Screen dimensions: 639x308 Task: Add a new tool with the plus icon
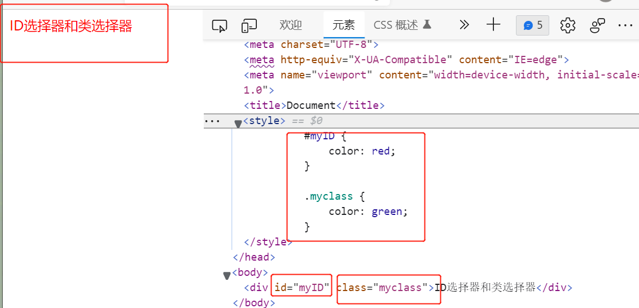coord(493,25)
